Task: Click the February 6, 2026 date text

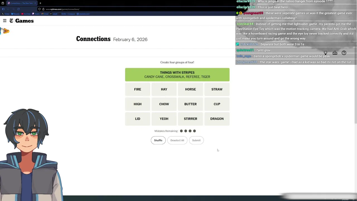Action: click(x=130, y=39)
